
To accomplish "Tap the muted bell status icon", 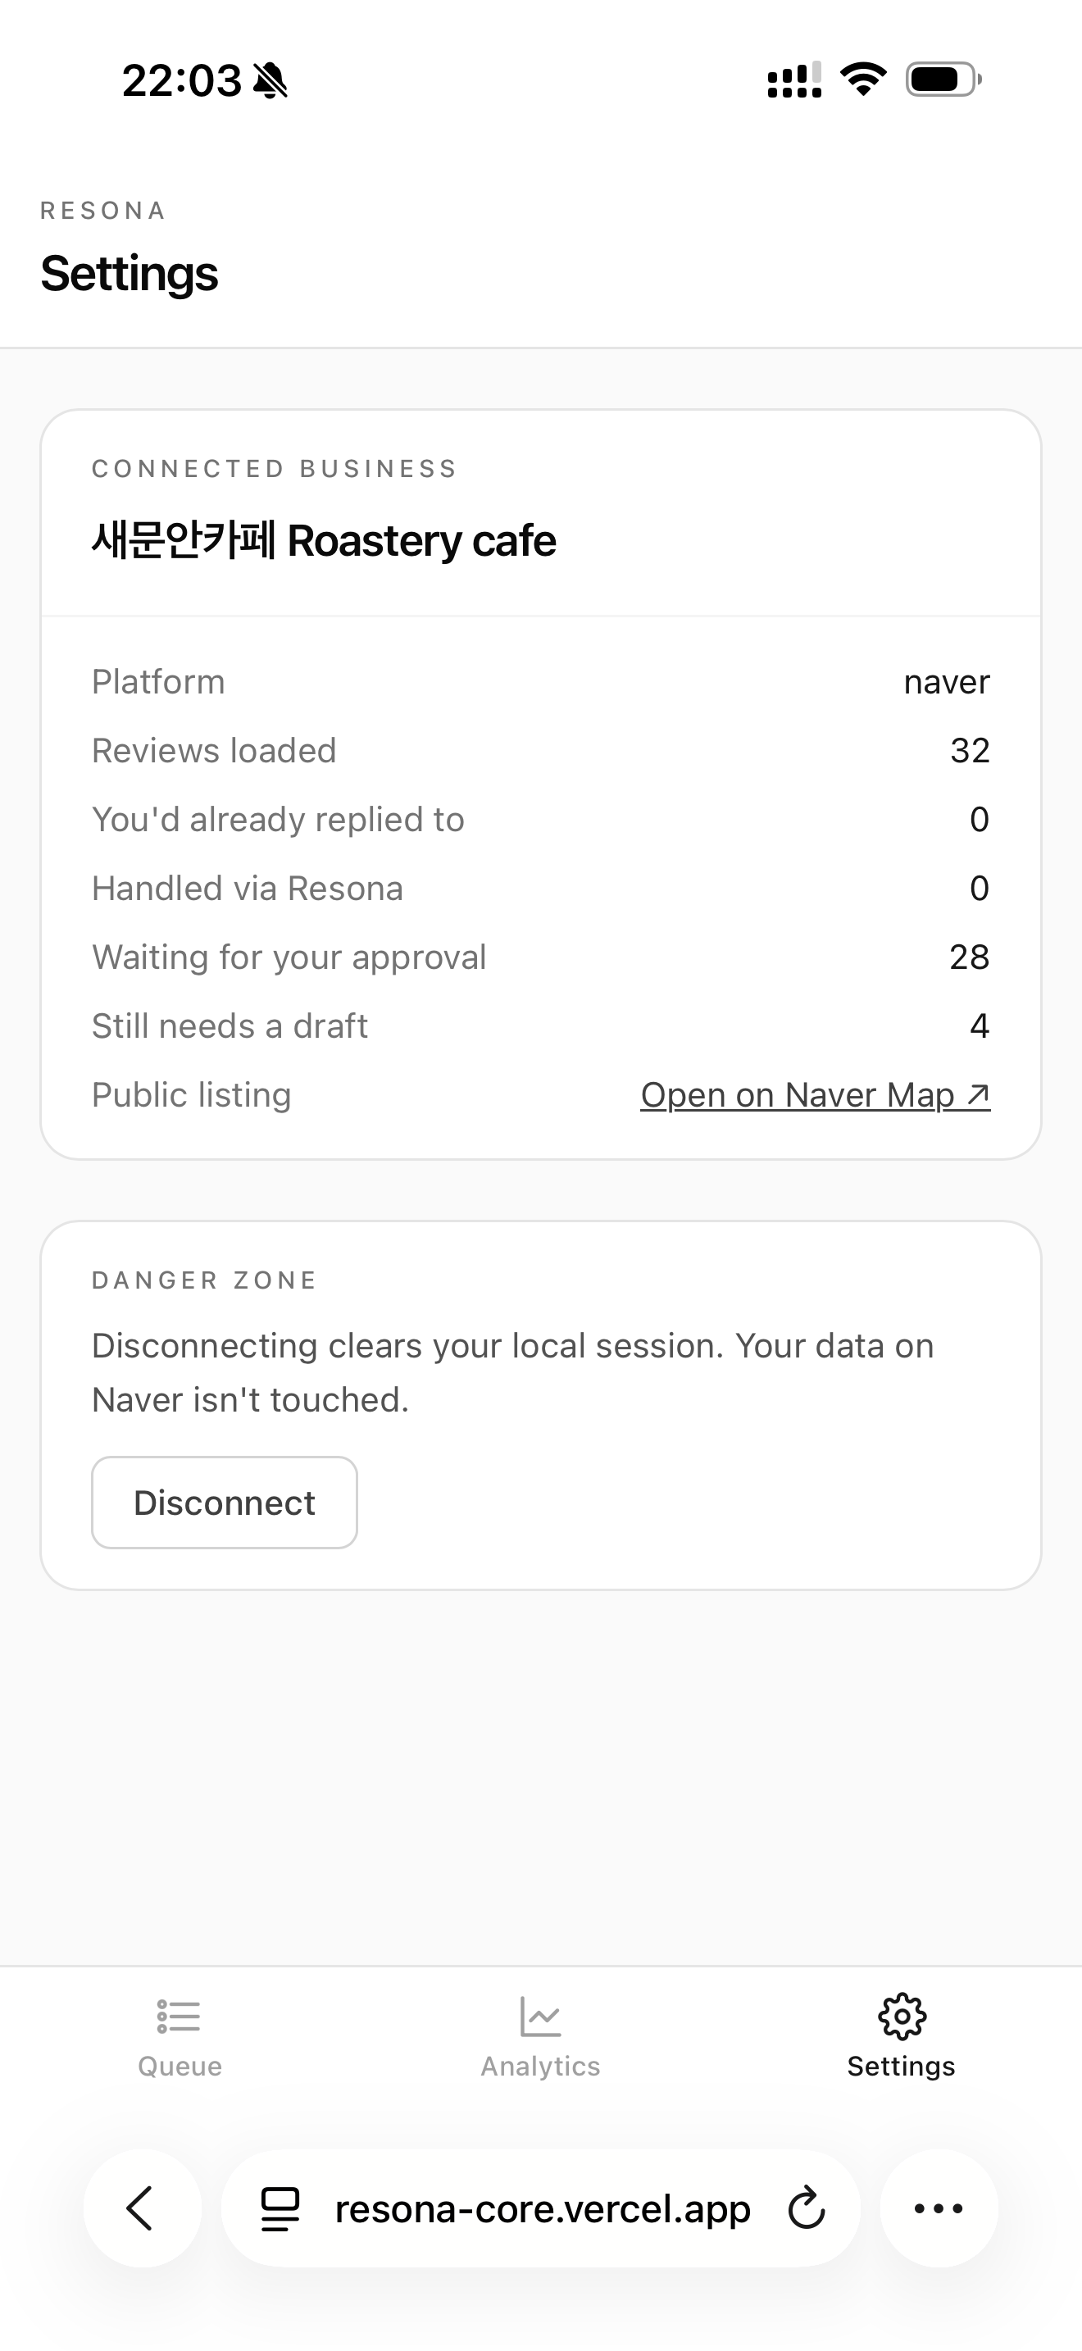I will pyautogui.click(x=270, y=80).
